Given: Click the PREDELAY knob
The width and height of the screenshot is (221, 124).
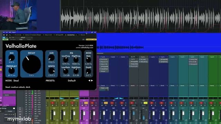Looking at the screenshot, I should click(x=11, y=71).
